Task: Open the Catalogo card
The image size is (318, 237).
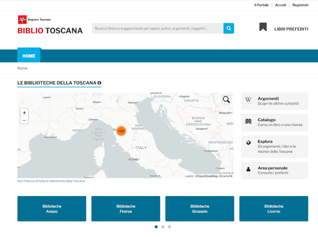Action: pos(274,122)
